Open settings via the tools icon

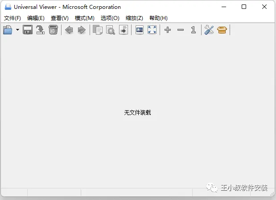(x=209, y=30)
